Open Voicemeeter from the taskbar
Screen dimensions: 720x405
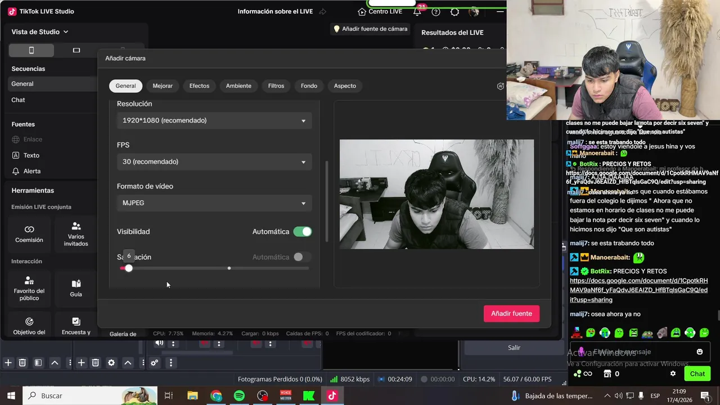[x=286, y=395]
